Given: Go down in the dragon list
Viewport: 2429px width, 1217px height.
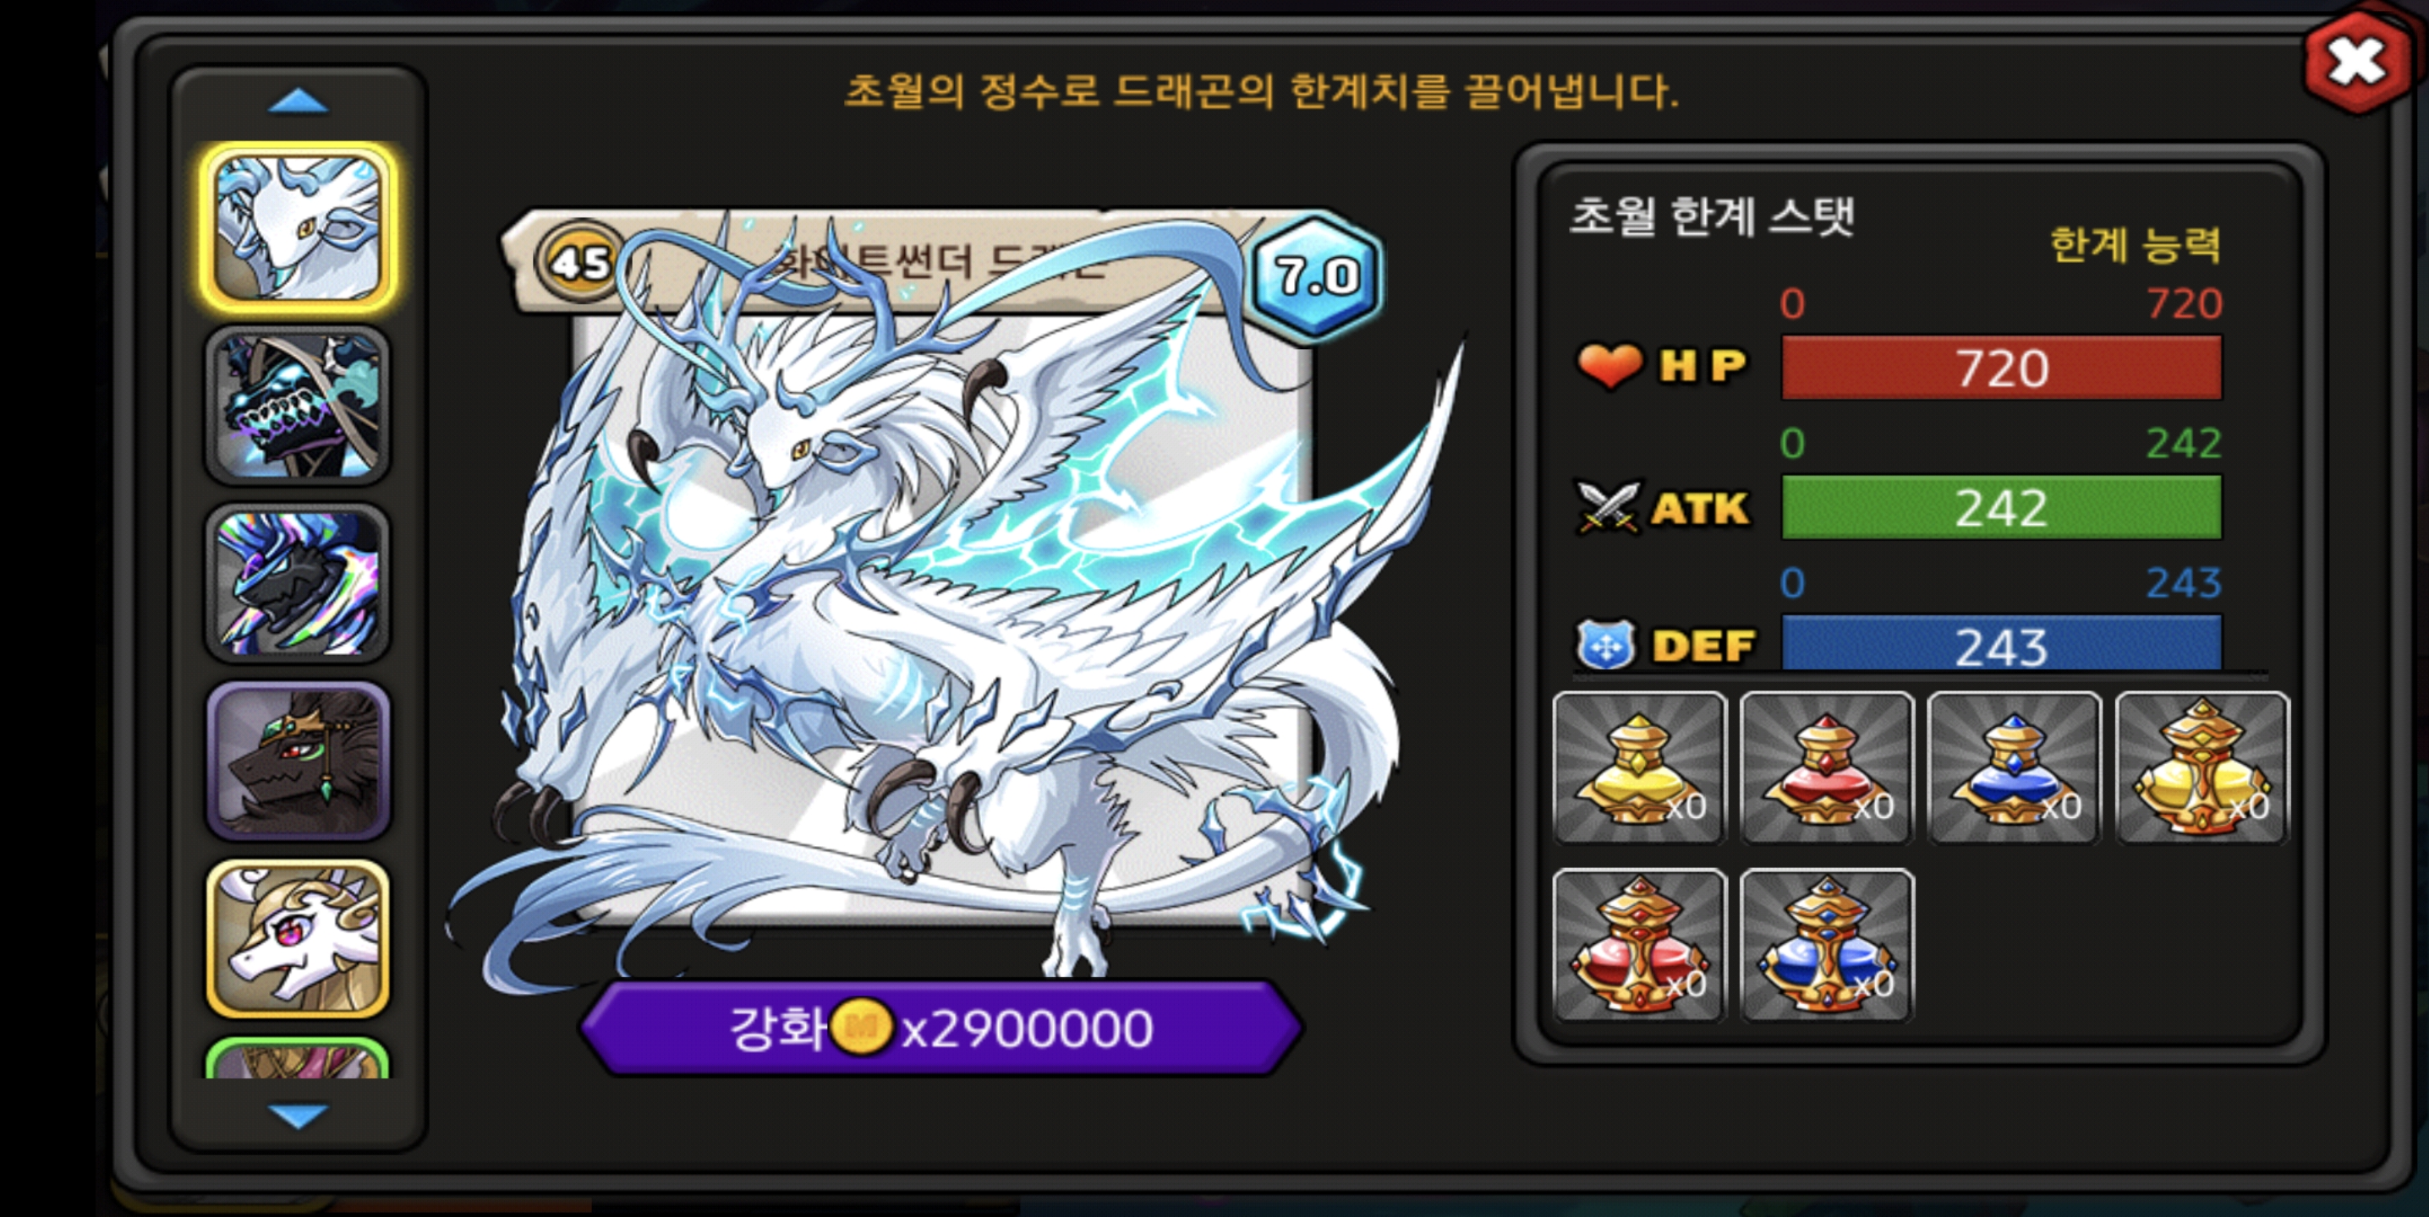Looking at the screenshot, I should coord(298,1116).
